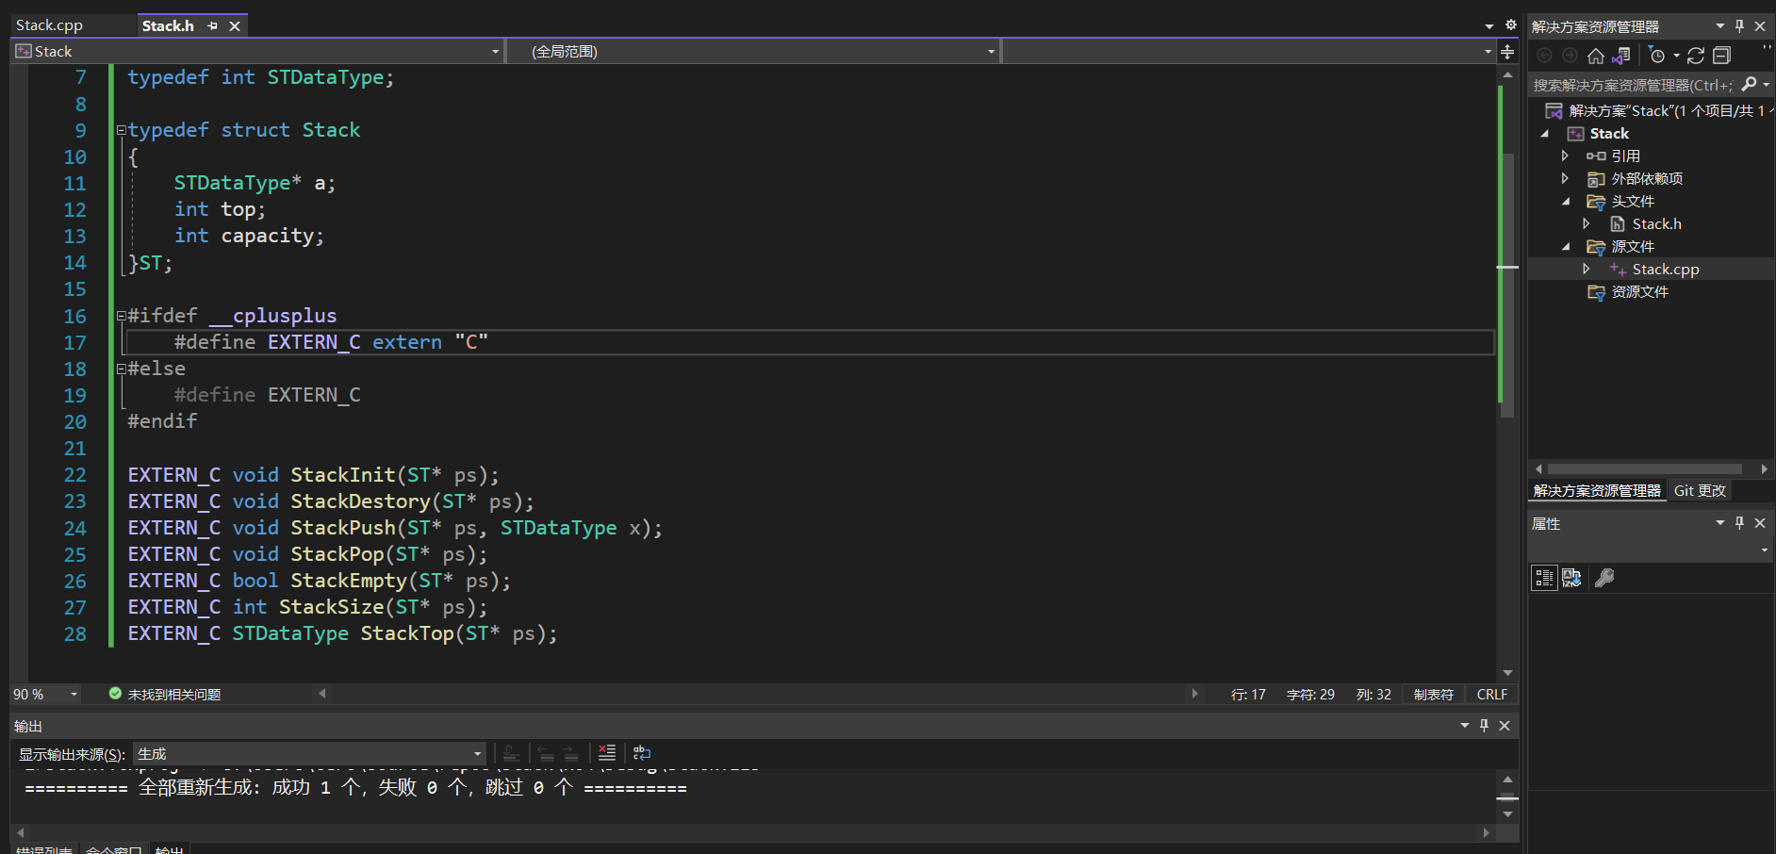Switch properties to Alphabetical view
Image resolution: width=1776 pixels, height=854 pixels.
pos(1571,578)
